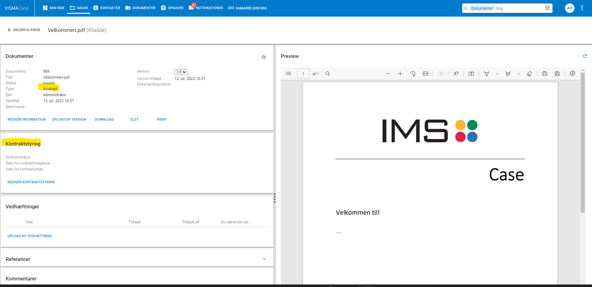Click the Kladde status link
Screen dimensions: 592x287
click(49, 83)
